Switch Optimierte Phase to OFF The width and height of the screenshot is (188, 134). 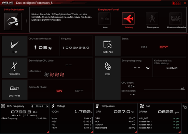(x=79, y=91)
